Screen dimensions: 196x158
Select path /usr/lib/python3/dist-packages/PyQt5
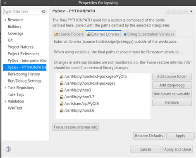96,77
